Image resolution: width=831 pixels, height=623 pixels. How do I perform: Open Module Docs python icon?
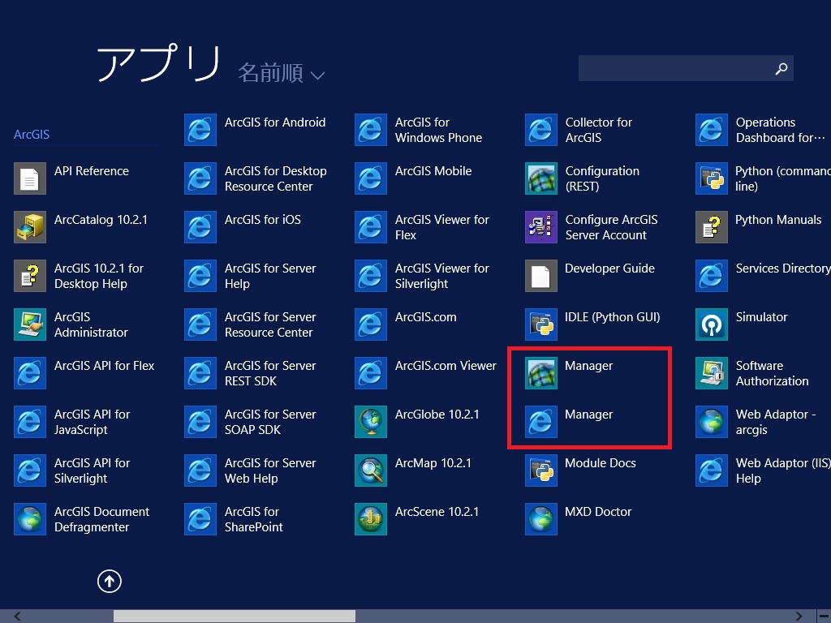[x=541, y=470]
